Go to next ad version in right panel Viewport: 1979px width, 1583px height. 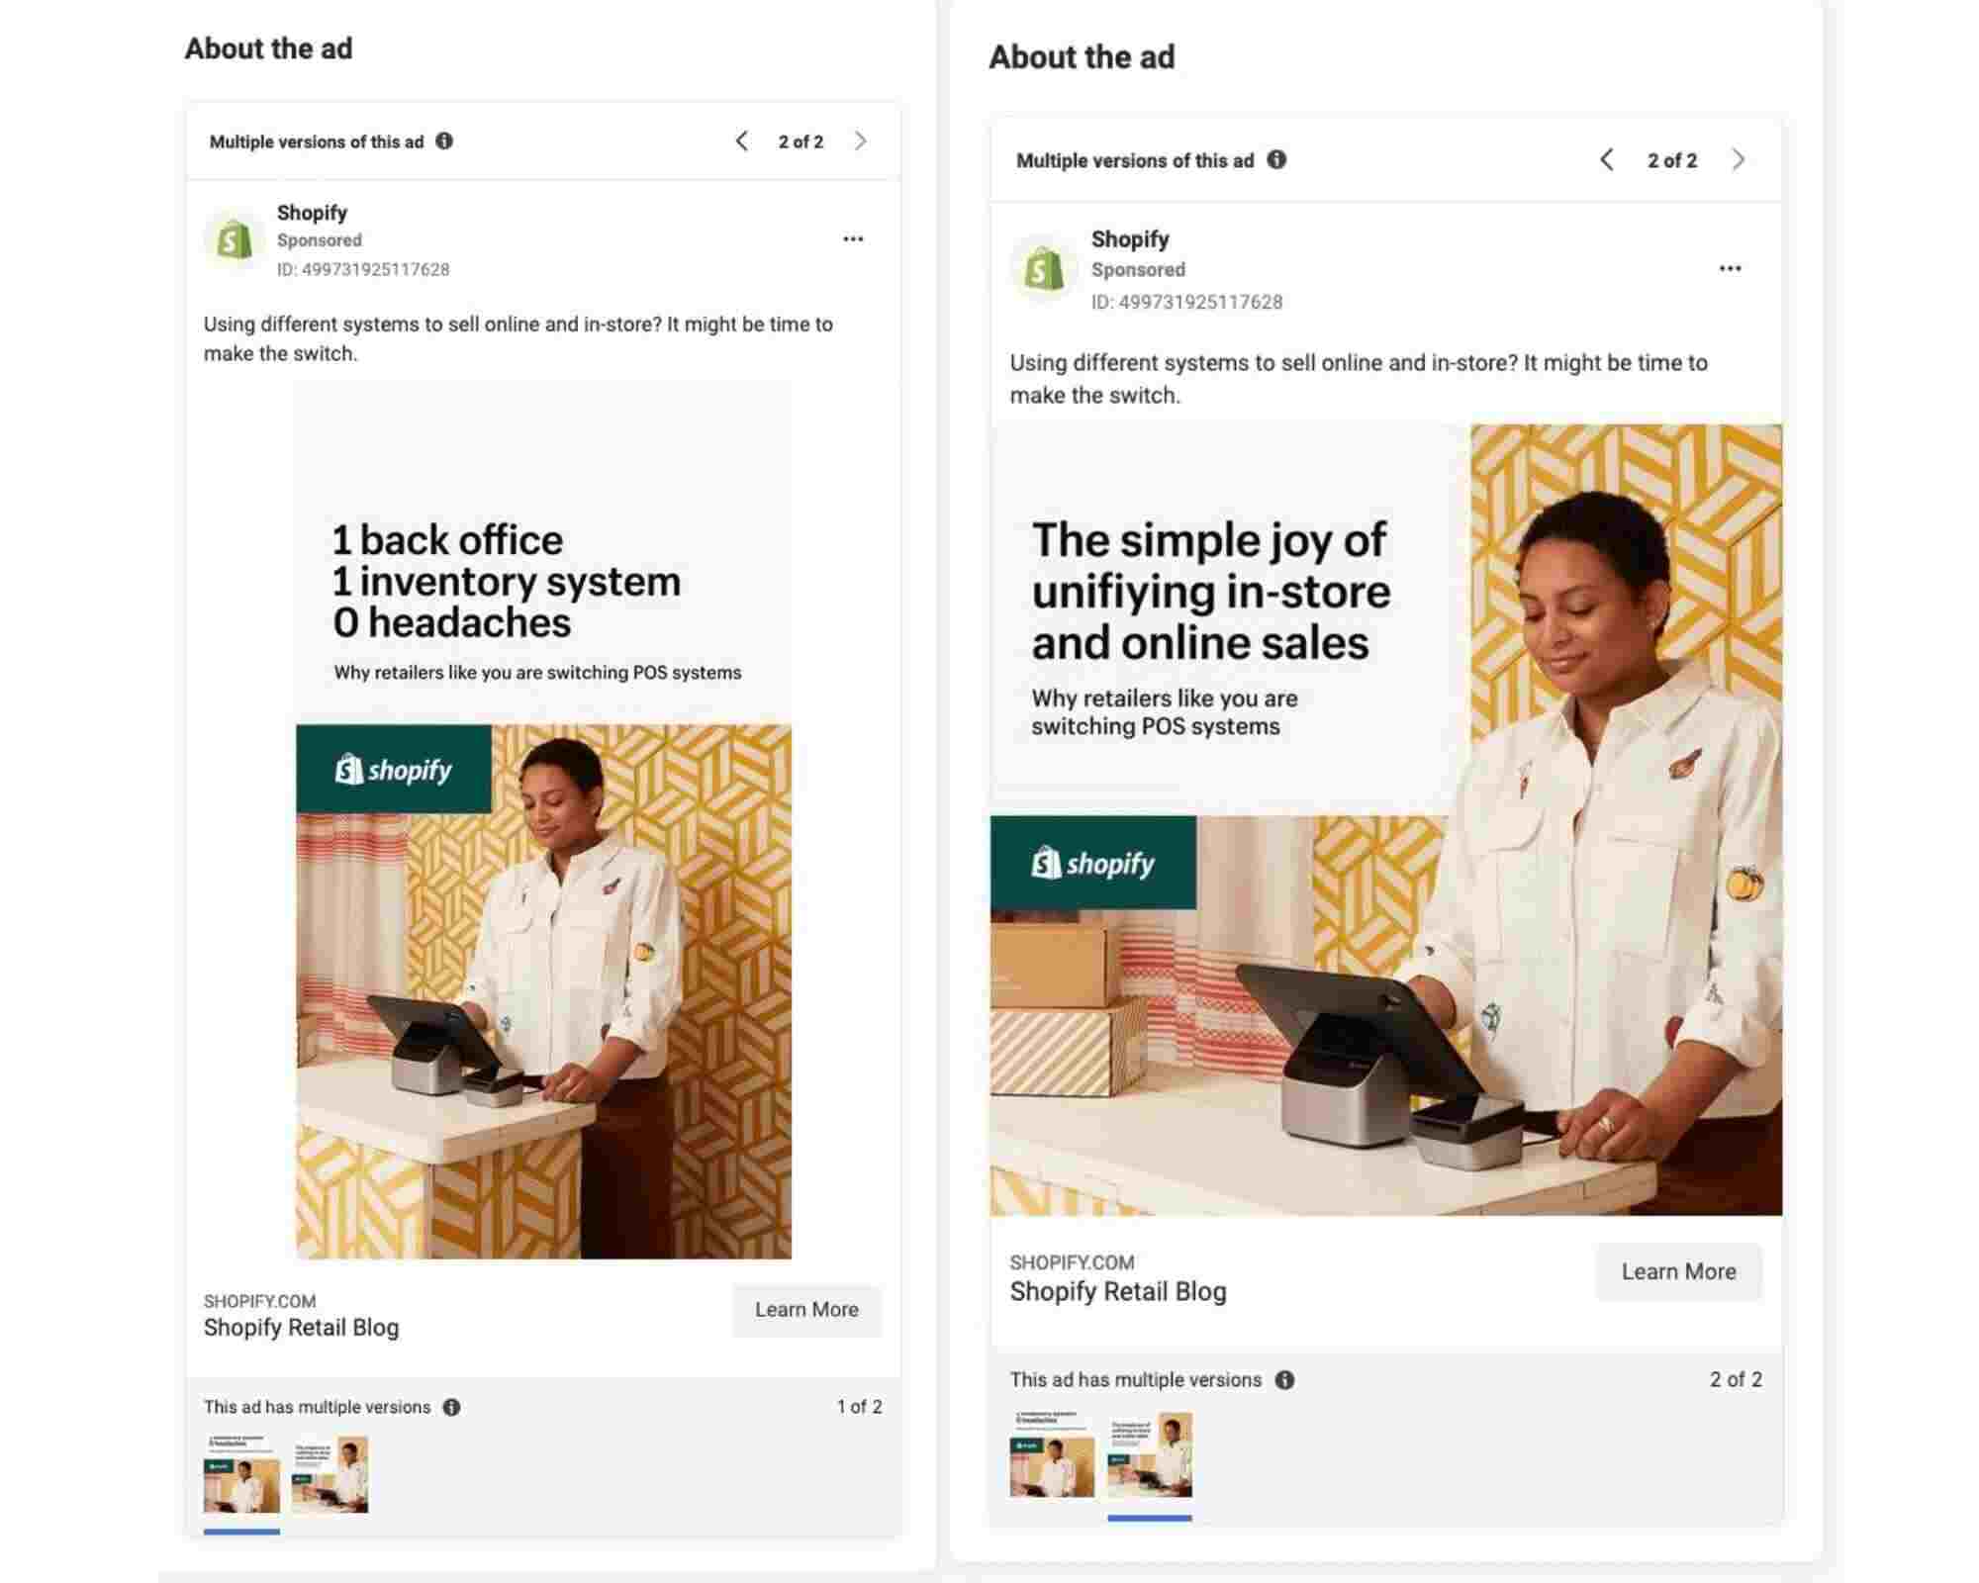pos(1739,159)
